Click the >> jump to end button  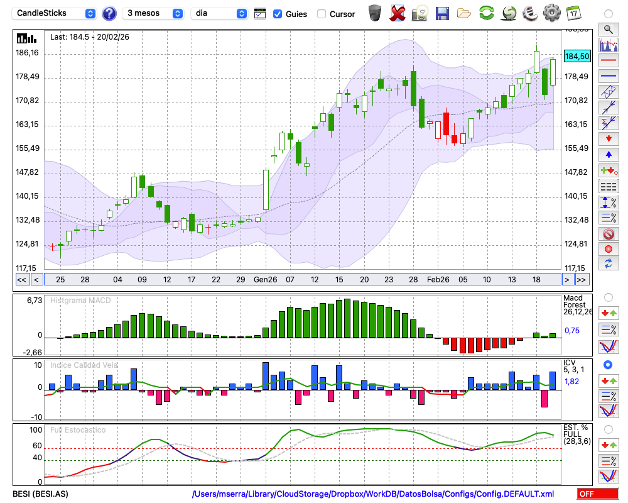point(582,280)
